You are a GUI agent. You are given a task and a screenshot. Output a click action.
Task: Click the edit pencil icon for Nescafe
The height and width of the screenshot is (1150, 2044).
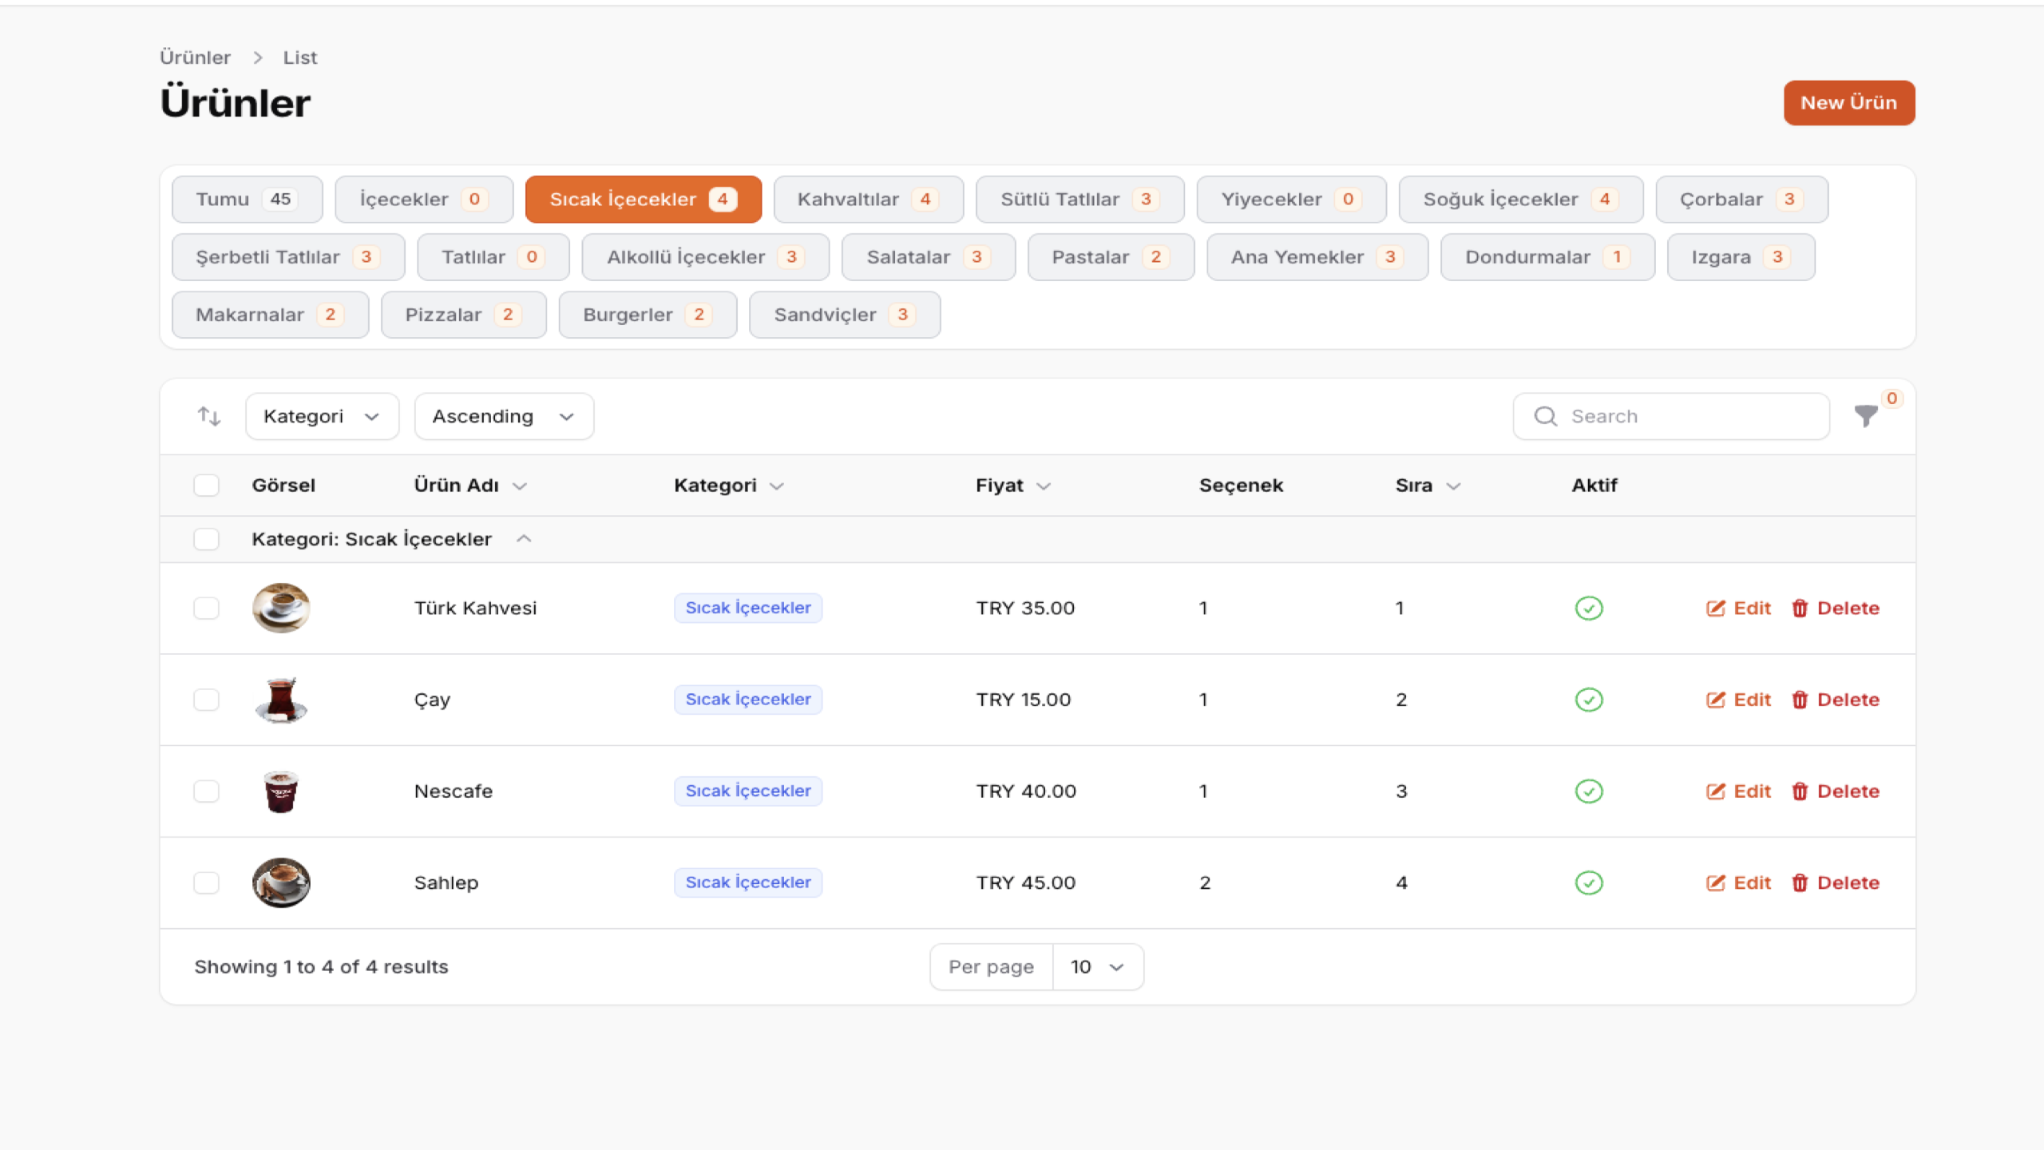[1715, 791]
